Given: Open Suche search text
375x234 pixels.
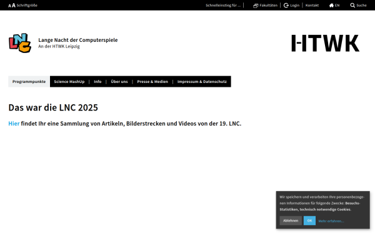Looking at the screenshot, I should (362, 5).
